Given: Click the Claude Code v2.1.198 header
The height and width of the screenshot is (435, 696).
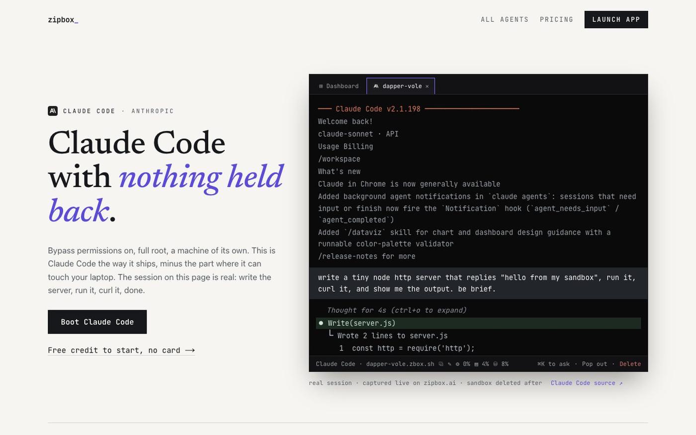Looking at the screenshot, I should pos(378,109).
